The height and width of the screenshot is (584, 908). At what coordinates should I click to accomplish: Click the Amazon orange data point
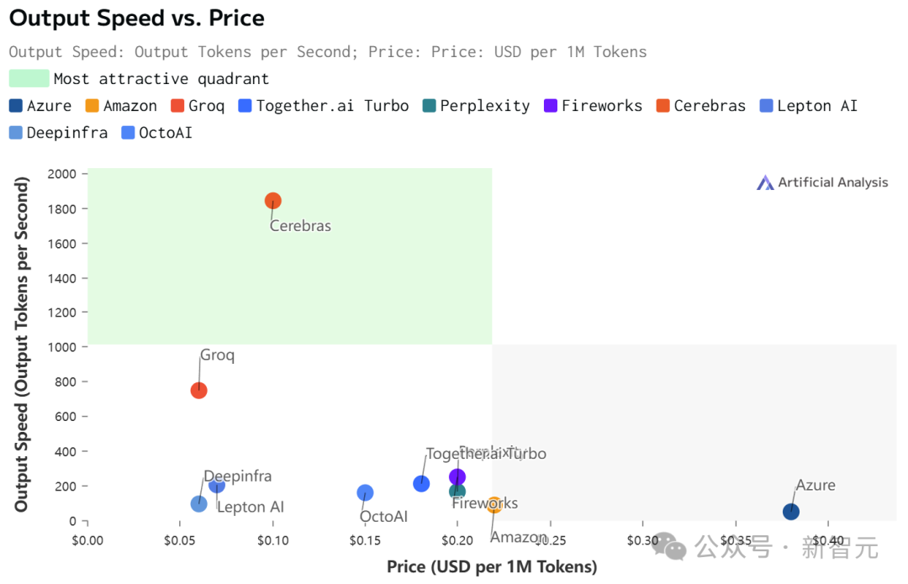coord(496,505)
